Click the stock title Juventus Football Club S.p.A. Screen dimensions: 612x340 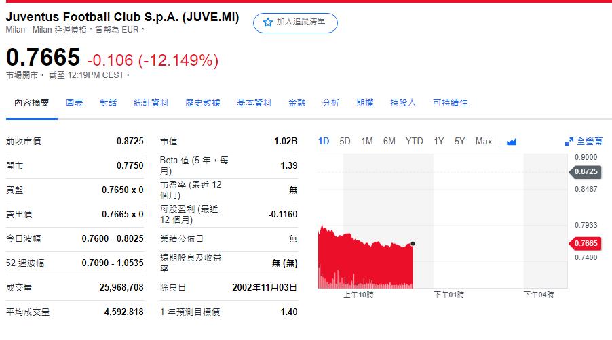pyautogui.click(x=122, y=17)
